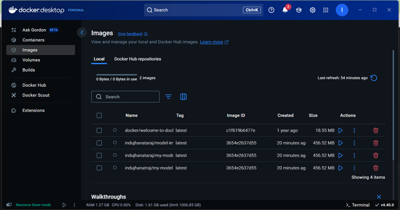400x210 pixels.
Task: Check the docker/welcome-to-docker row checkbox
Action: 99,131
